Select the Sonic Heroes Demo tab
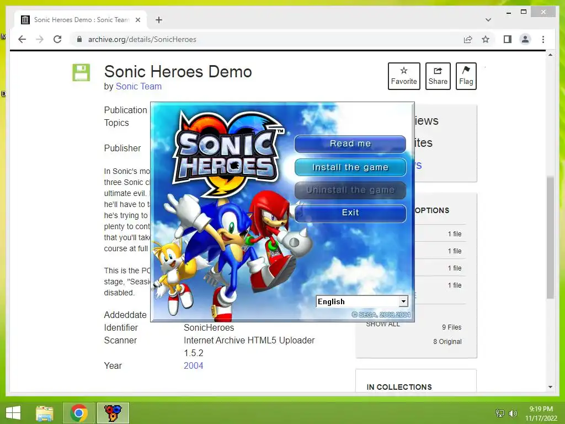Viewport: 565px width, 424px height. [x=81, y=20]
